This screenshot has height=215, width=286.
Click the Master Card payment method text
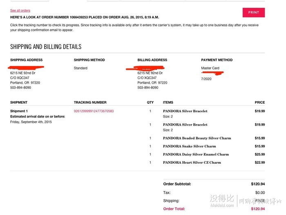pos(210,68)
